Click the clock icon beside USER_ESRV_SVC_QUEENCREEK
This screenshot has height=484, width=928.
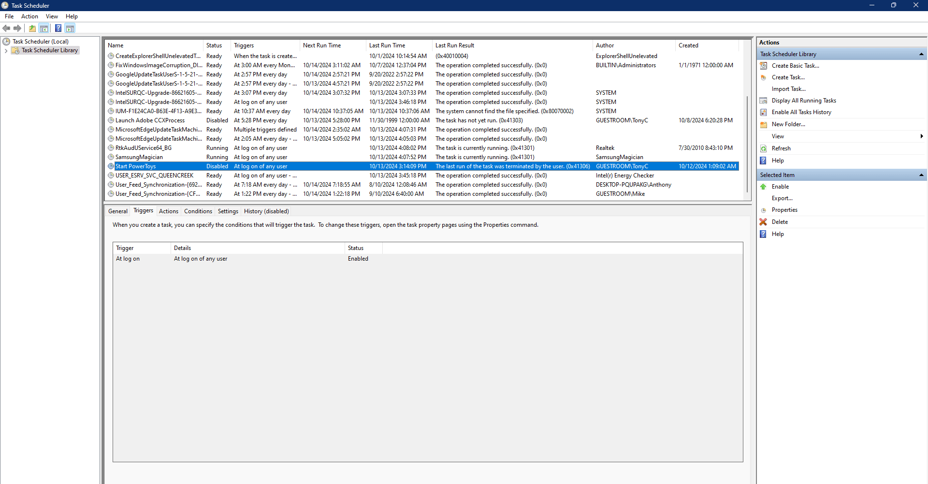tap(111, 176)
